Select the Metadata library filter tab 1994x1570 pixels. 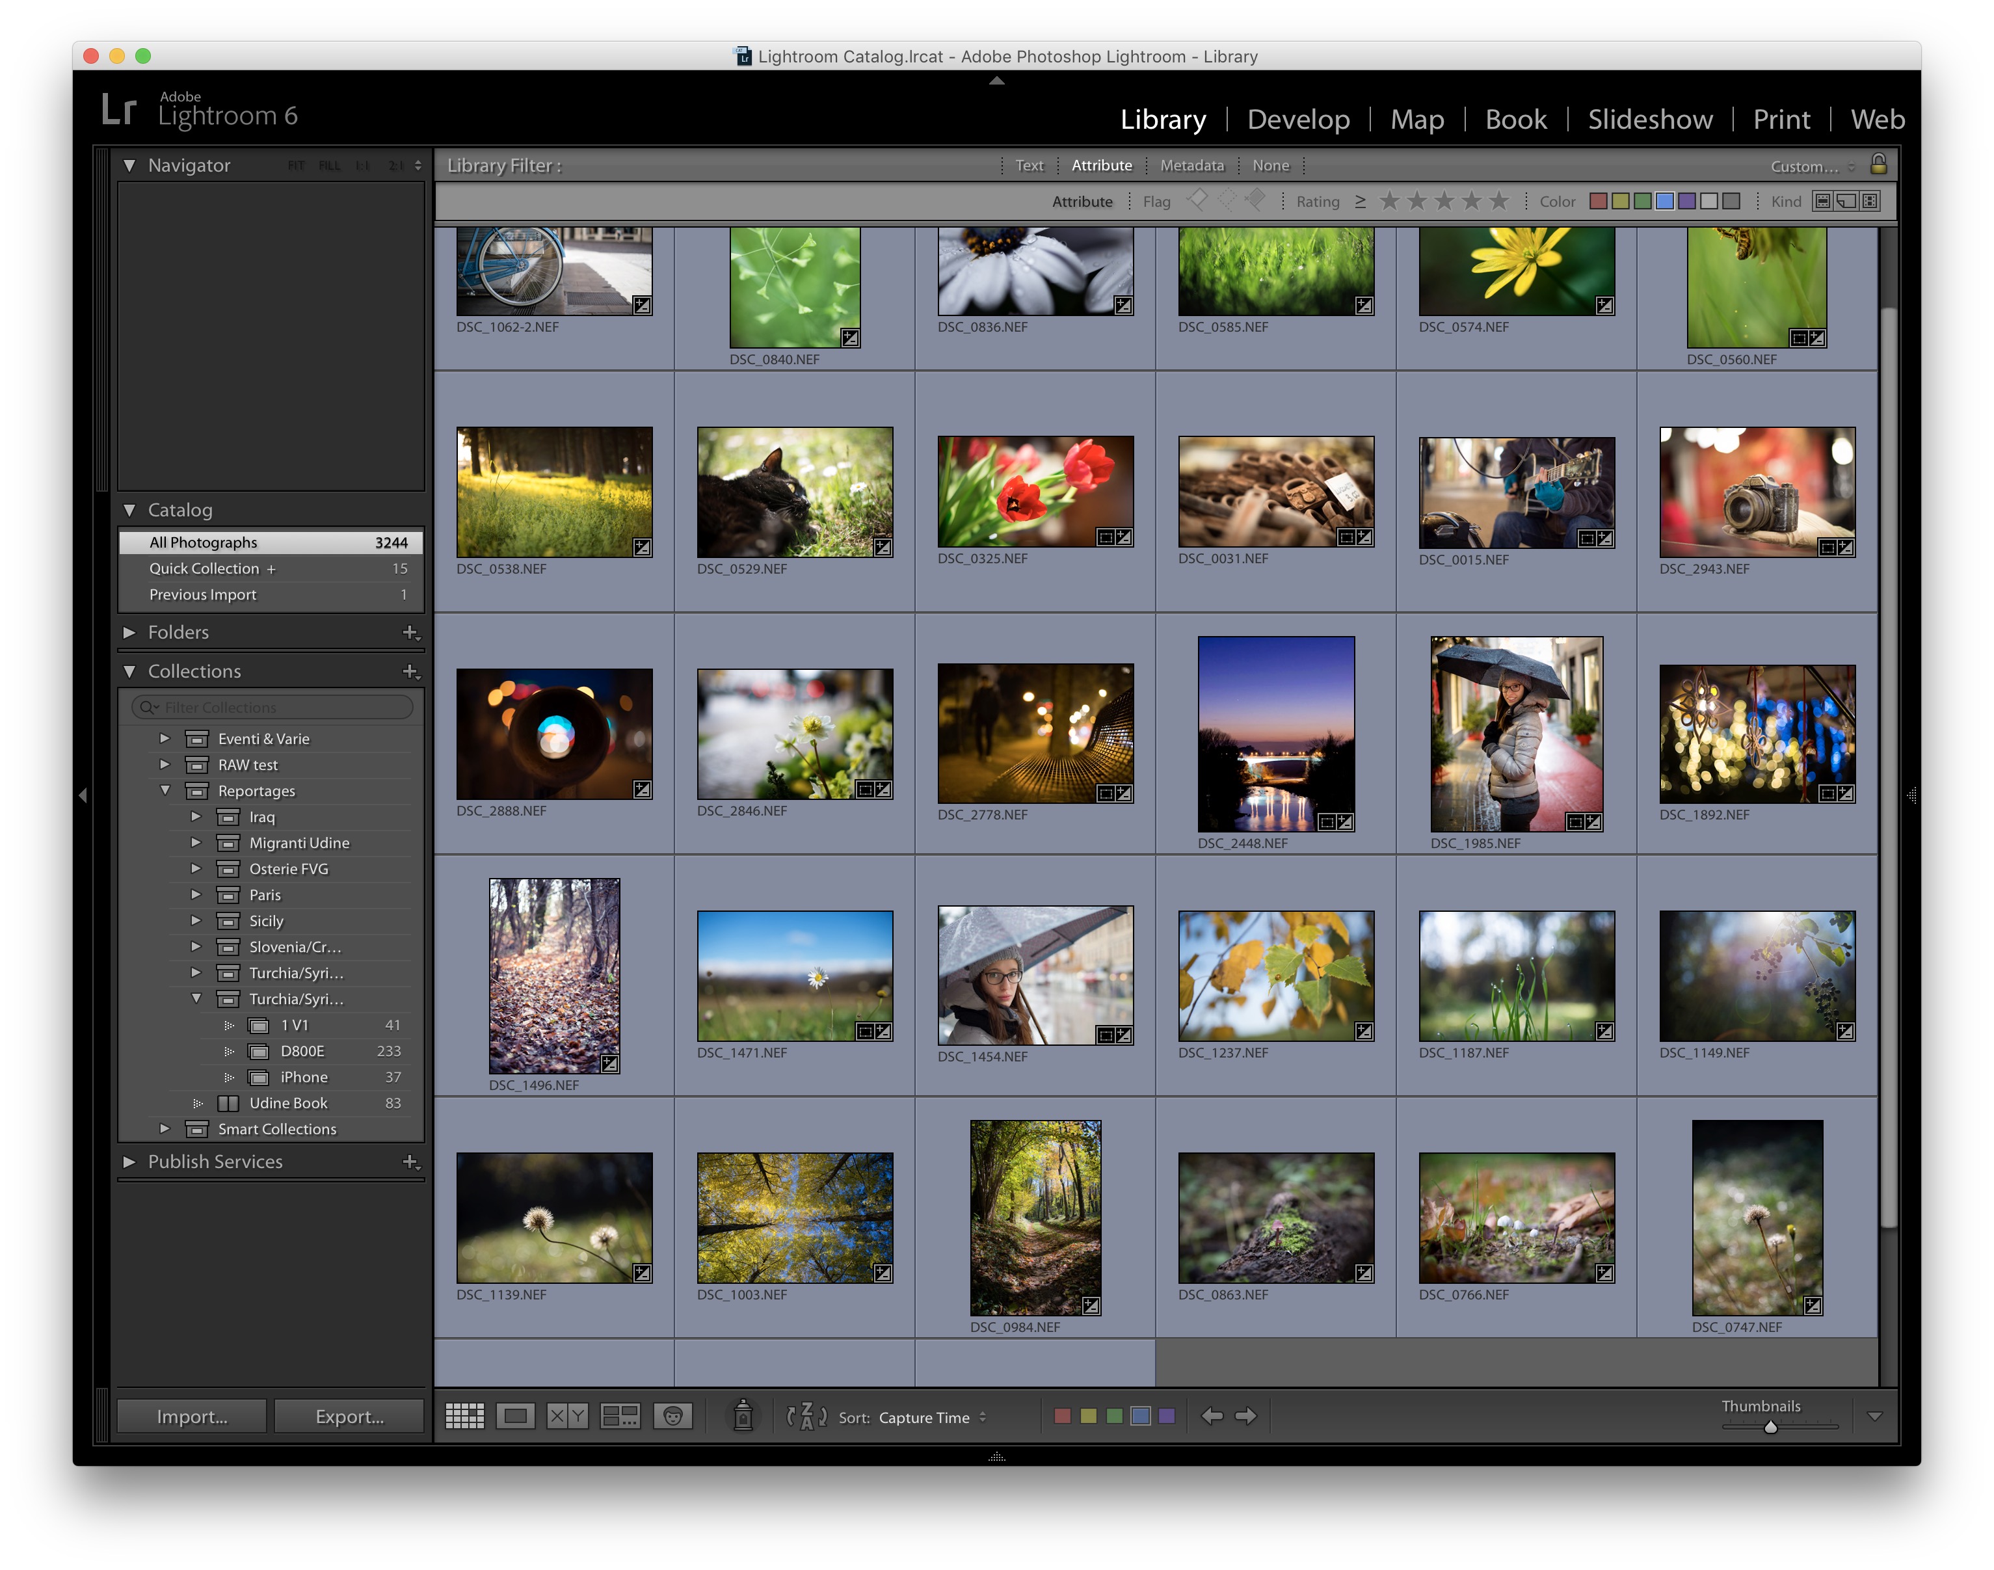[x=1191, y=165]
